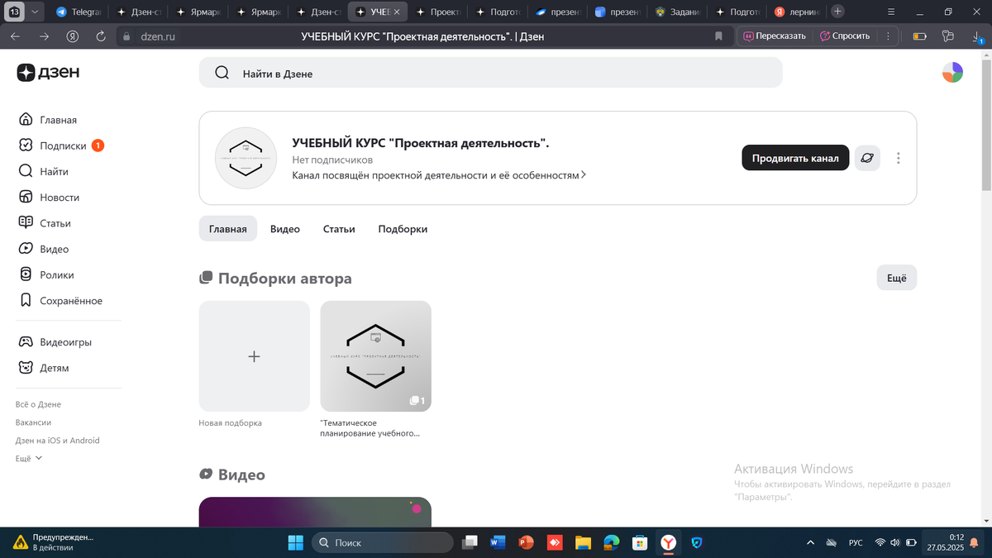
Task: Click Yandex Browser taskbar icon
Action: (668, 542)
